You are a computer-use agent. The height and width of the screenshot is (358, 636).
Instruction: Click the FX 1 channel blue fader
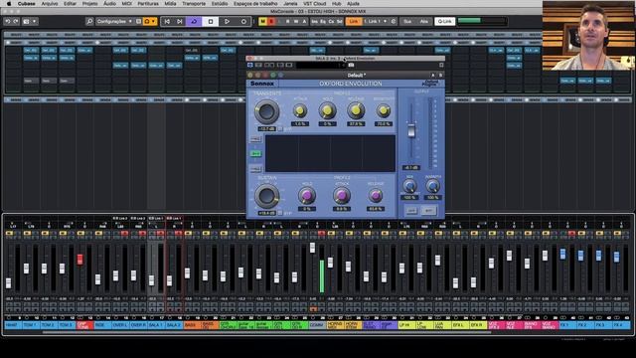pos(562,255)
